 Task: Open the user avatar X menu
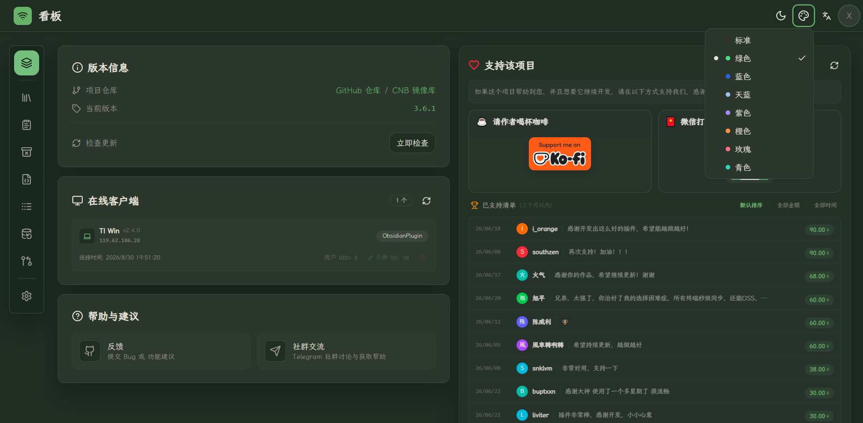click(849, 16)
